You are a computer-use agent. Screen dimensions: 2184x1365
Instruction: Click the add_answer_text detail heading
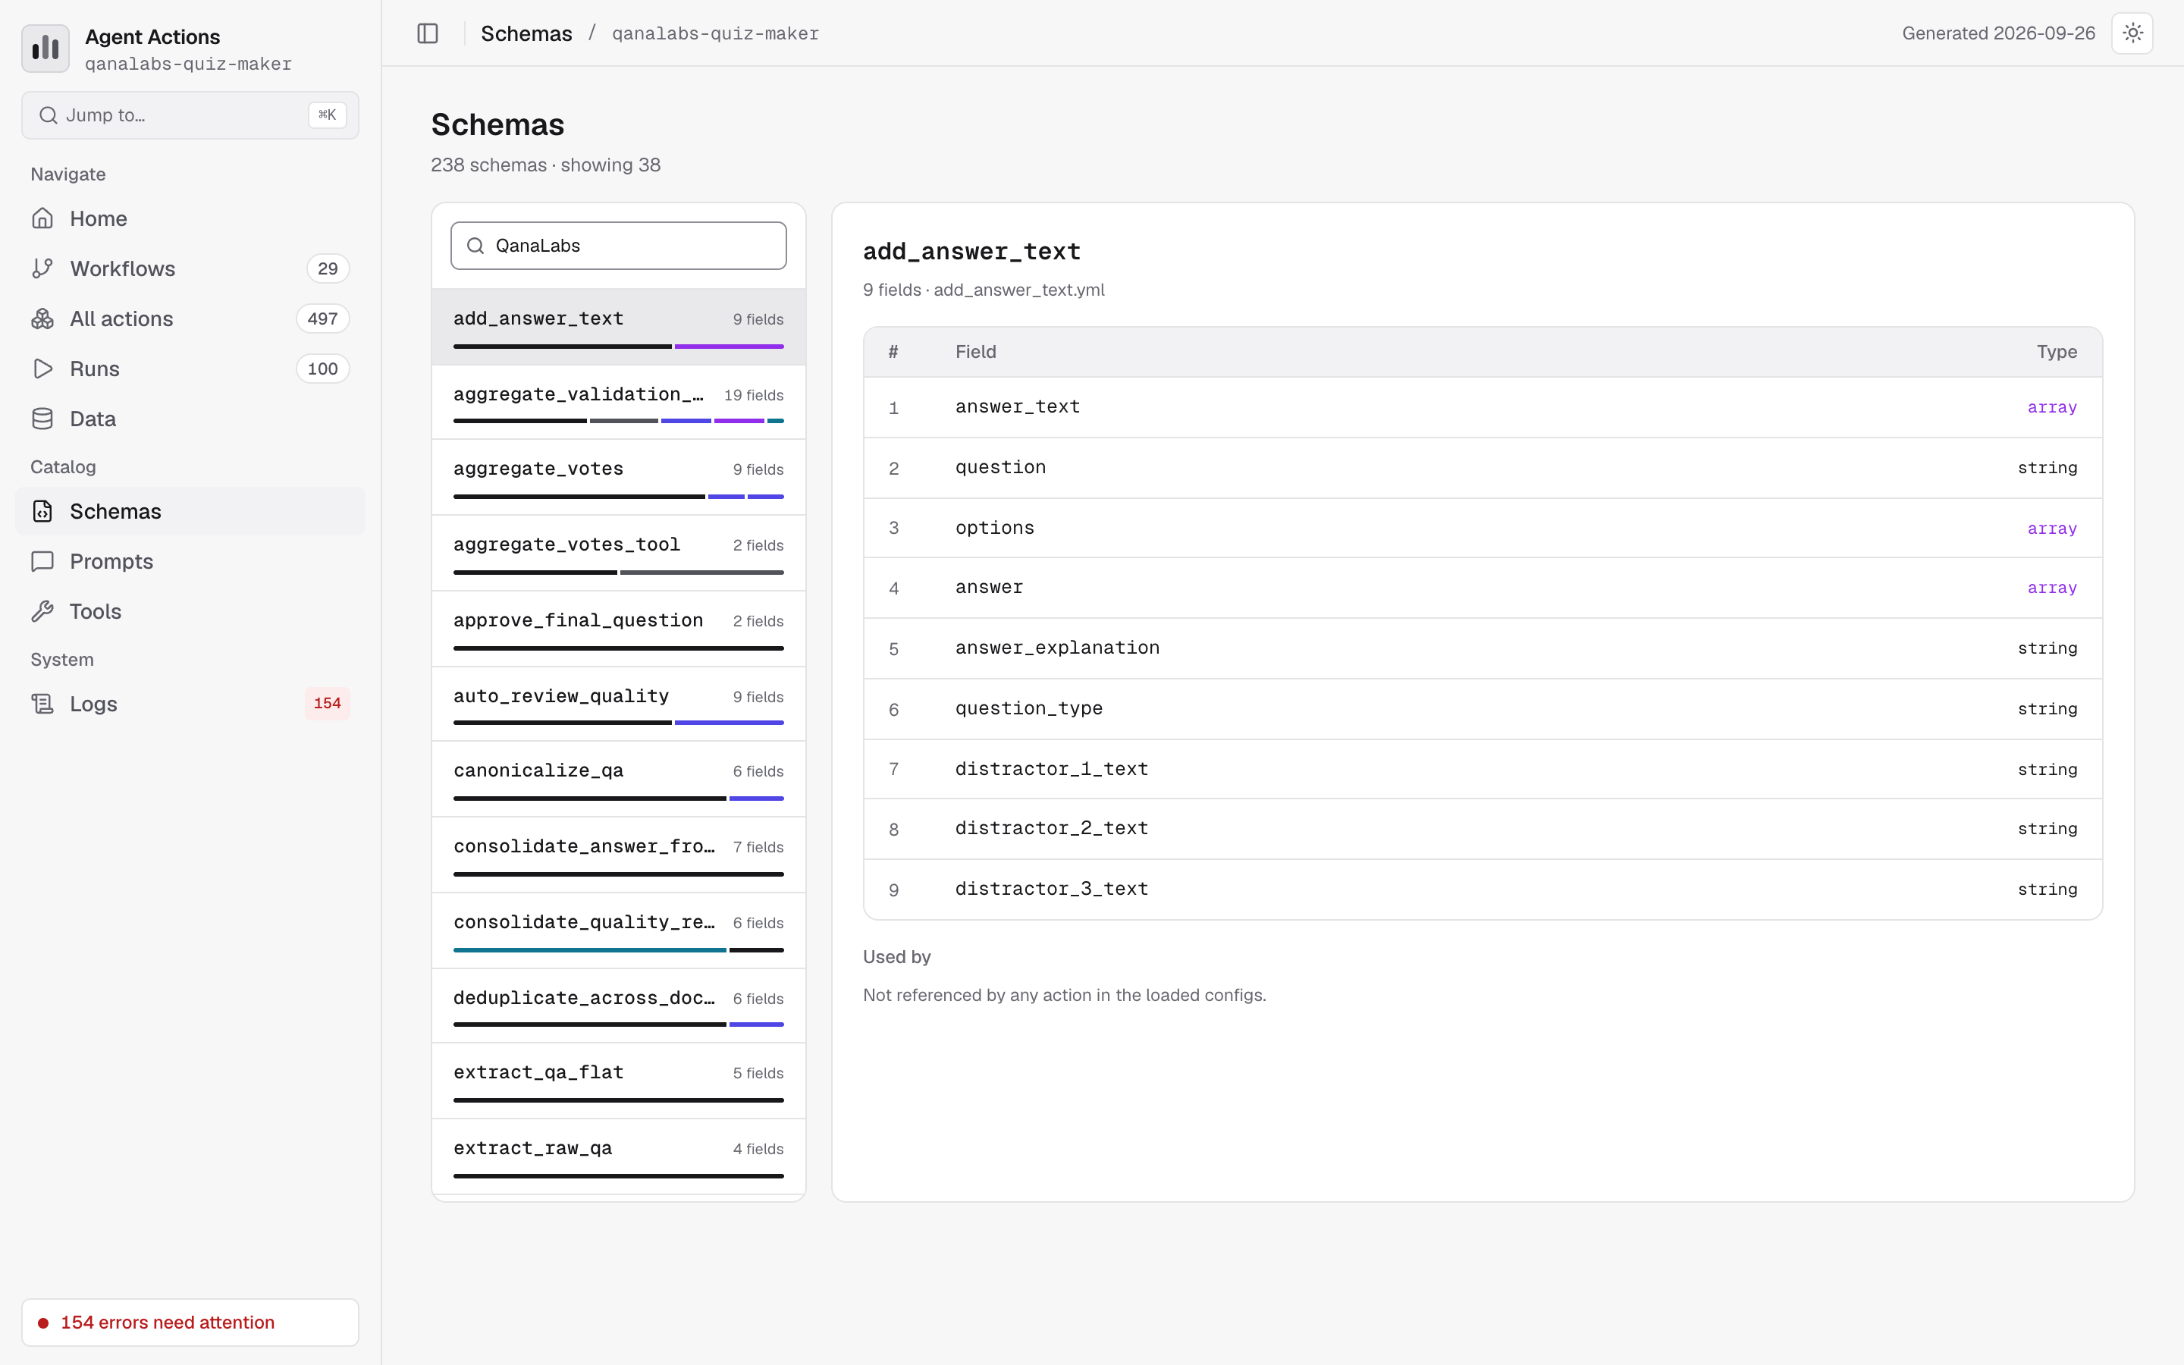click(x=971, y=251)
